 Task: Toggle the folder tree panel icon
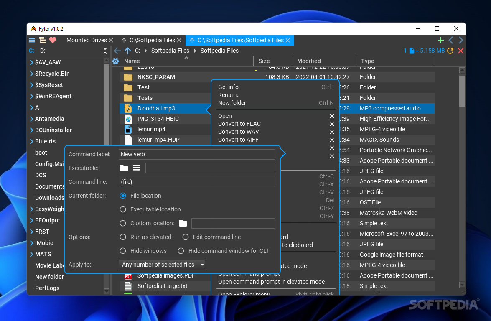42,40
